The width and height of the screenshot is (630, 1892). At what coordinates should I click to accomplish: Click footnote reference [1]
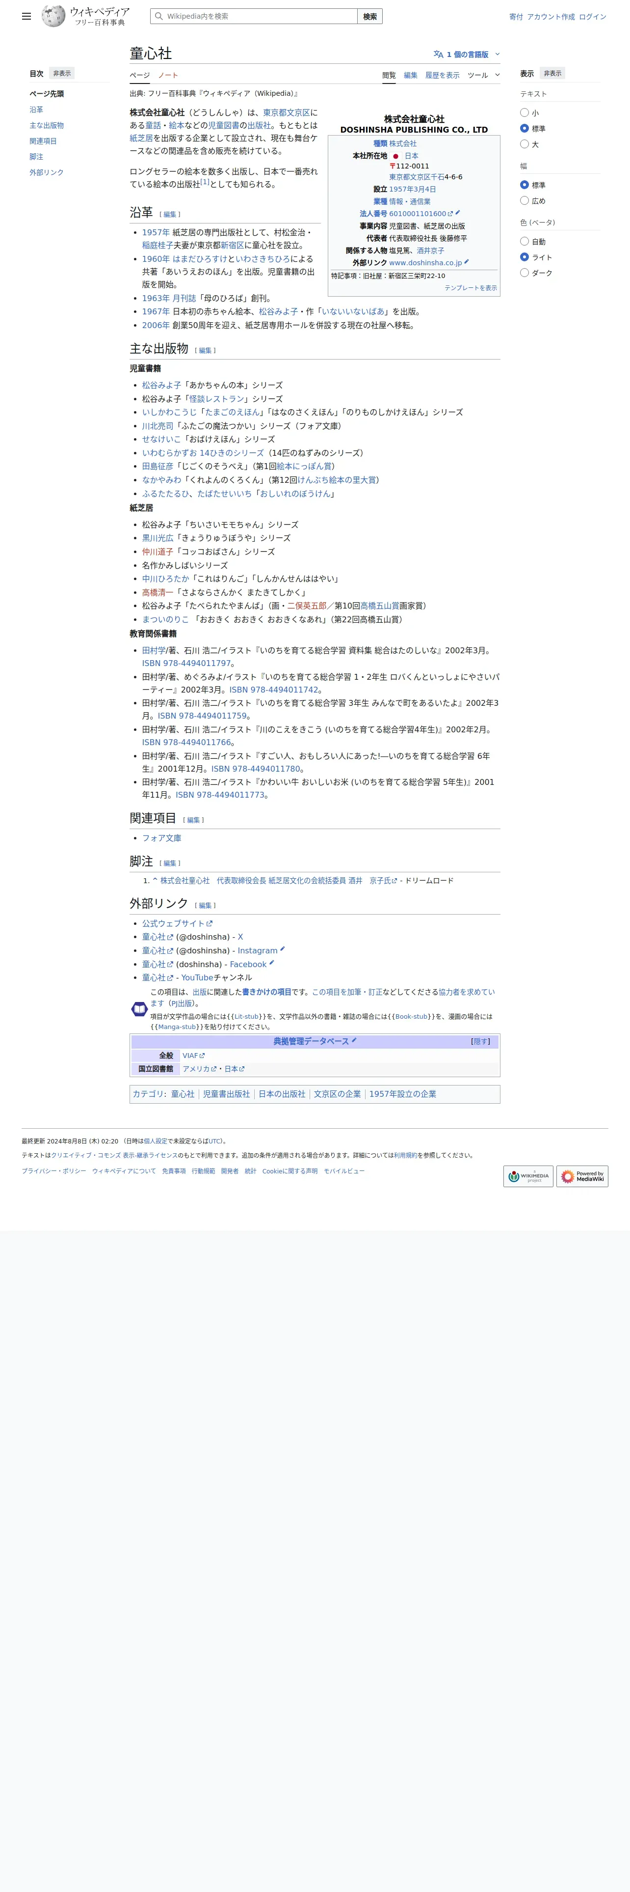pyautogui.click(x=205, y=181)
